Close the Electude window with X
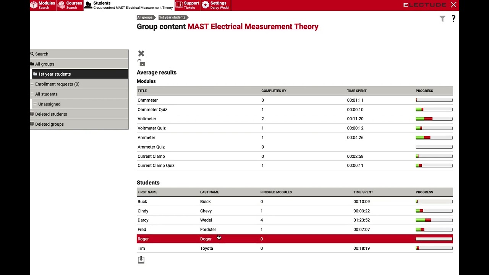The image size is (489, 275). pyautogui.click(x=453, y=5)
